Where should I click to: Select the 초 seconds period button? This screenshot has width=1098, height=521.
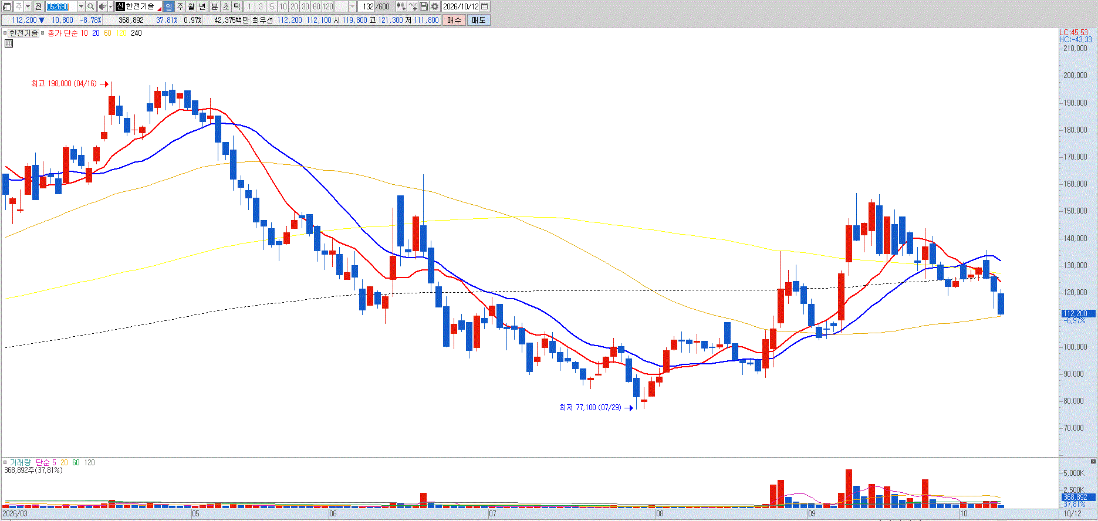pos(225,6)
